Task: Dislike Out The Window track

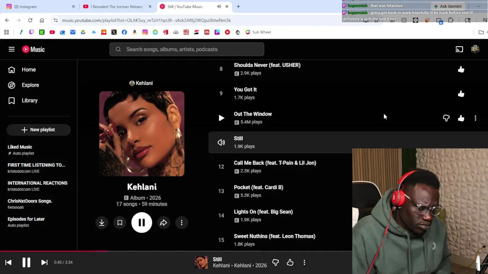Action: coord(446,118)
